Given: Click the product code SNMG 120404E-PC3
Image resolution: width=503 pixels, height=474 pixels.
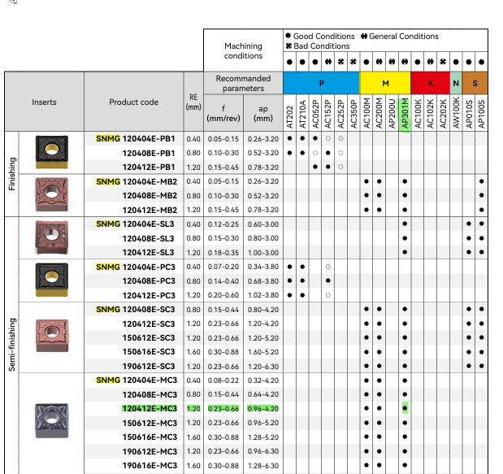Looking at the screenshot, I should 136,267.
